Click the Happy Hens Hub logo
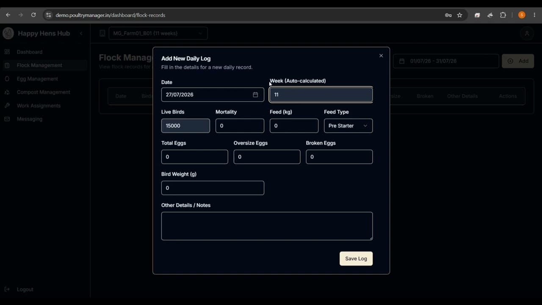This screenshot has width=542, height=305. point(8,33)
